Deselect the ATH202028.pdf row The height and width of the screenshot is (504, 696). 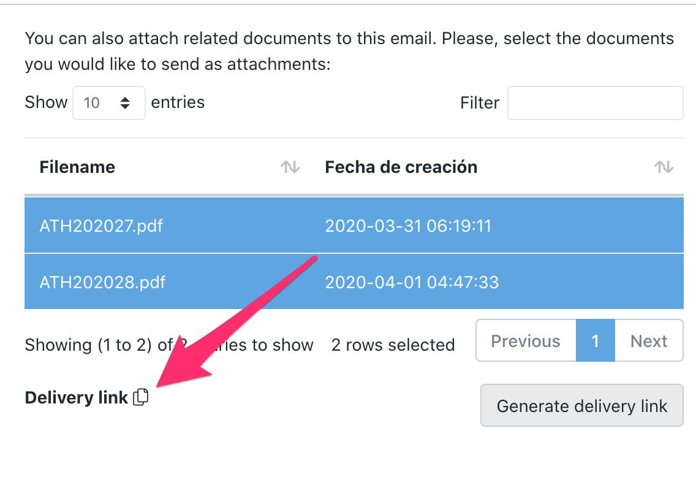pos(102,282)
